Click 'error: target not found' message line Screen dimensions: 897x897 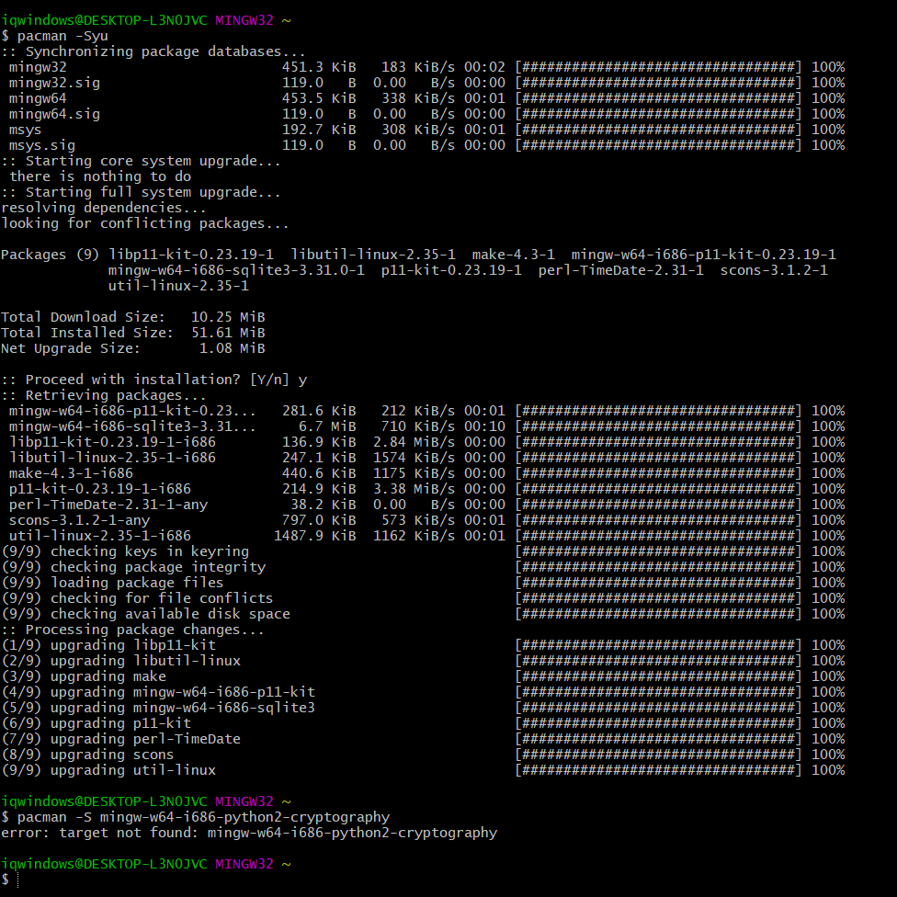pos(249,833)
